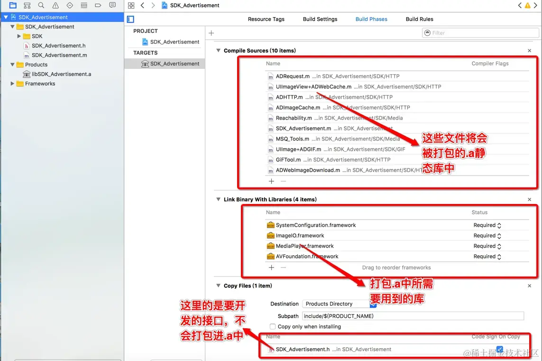Add a source file in Compile Sources
Image resolution: width=542 pixels, height=361 pixels.
[271, 181]
